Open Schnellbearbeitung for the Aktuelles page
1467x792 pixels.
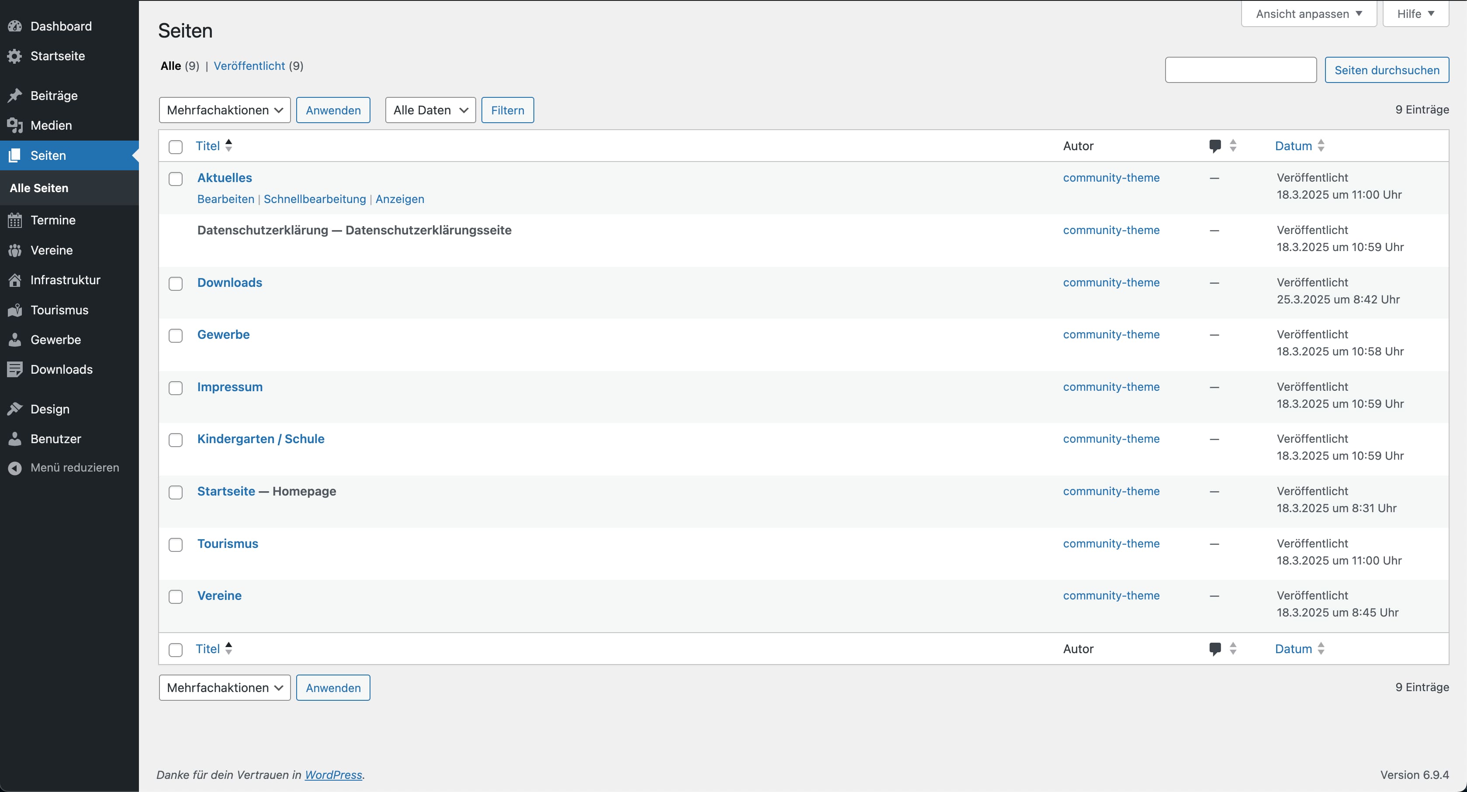[315, 199]
